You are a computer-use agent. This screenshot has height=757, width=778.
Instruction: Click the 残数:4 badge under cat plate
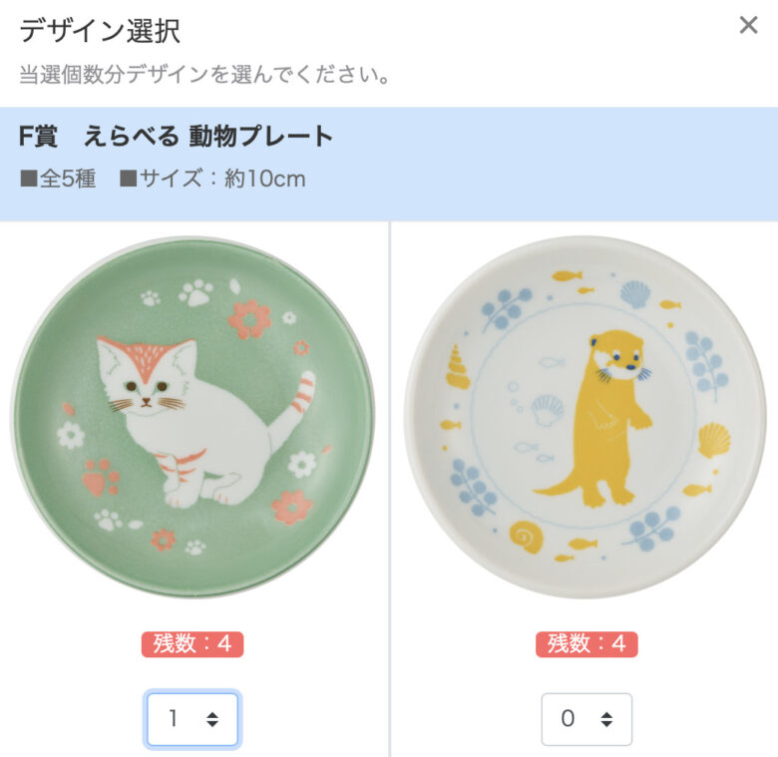tap(193, 644)
